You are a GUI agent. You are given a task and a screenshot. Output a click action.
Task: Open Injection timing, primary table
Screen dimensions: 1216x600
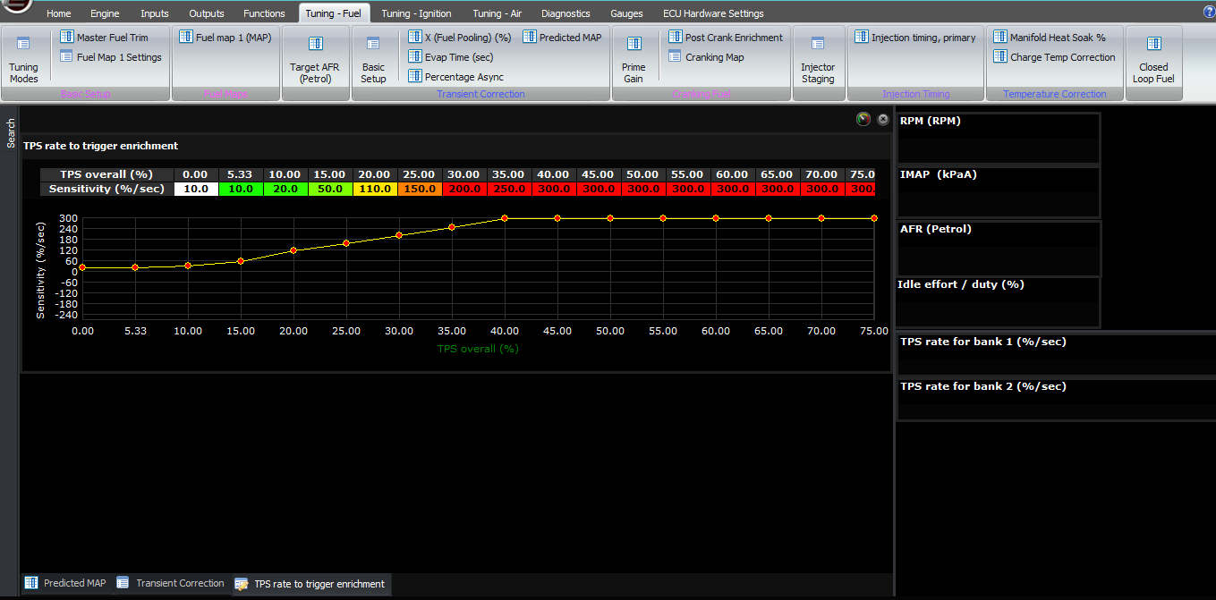[x=915, y=38]
